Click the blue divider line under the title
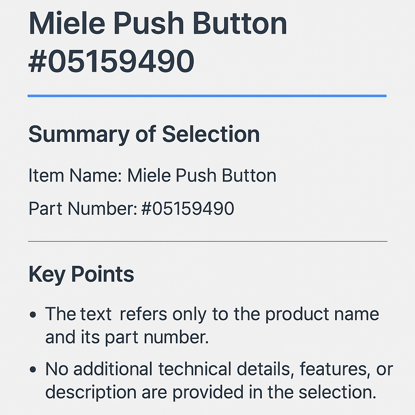415x415 pixels. 207,96
